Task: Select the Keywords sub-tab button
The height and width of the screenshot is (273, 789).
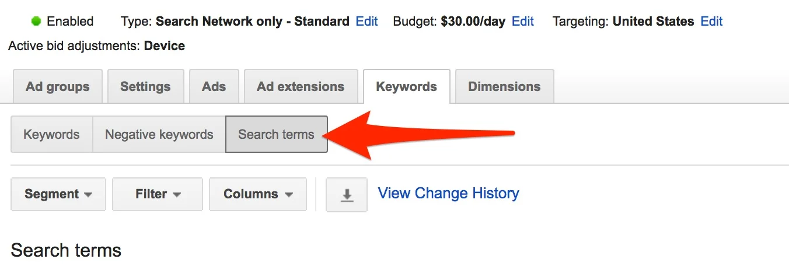Action: (51, 134)
